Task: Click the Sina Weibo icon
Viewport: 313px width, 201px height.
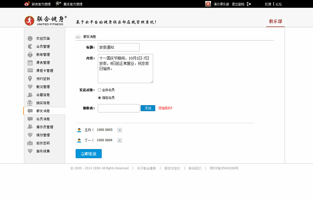Action: 27,4
